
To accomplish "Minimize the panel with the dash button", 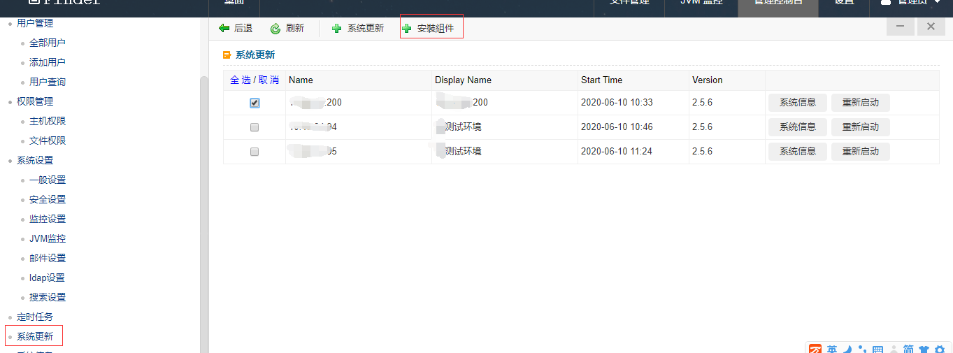I will click(901, 27).
